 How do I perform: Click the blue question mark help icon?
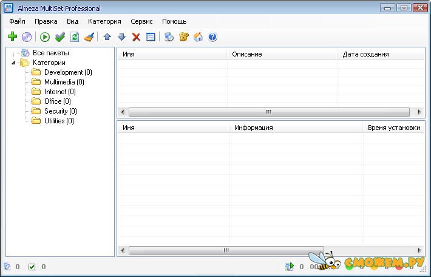(x=212, y=37)
